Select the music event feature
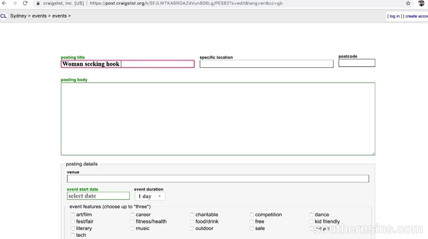This screenshot has width=428, height=239. (132, 228)
